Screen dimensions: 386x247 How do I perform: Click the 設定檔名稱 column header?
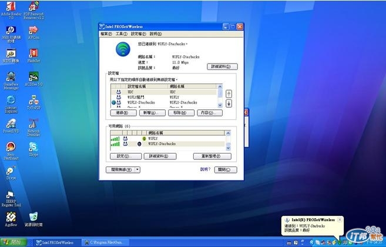click(147, 86)
